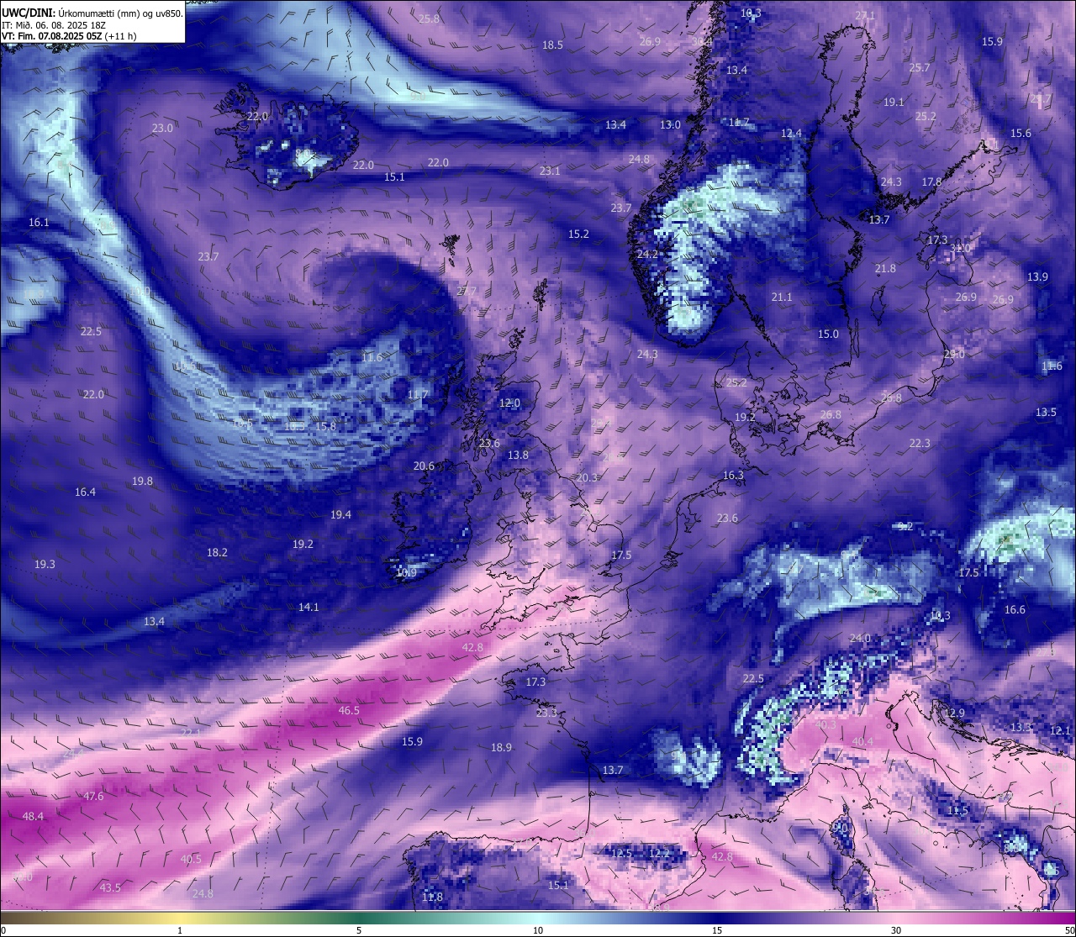Click the 27.7 map value
The width and height of the screenshot is (1076, 937).
[467, 291]
